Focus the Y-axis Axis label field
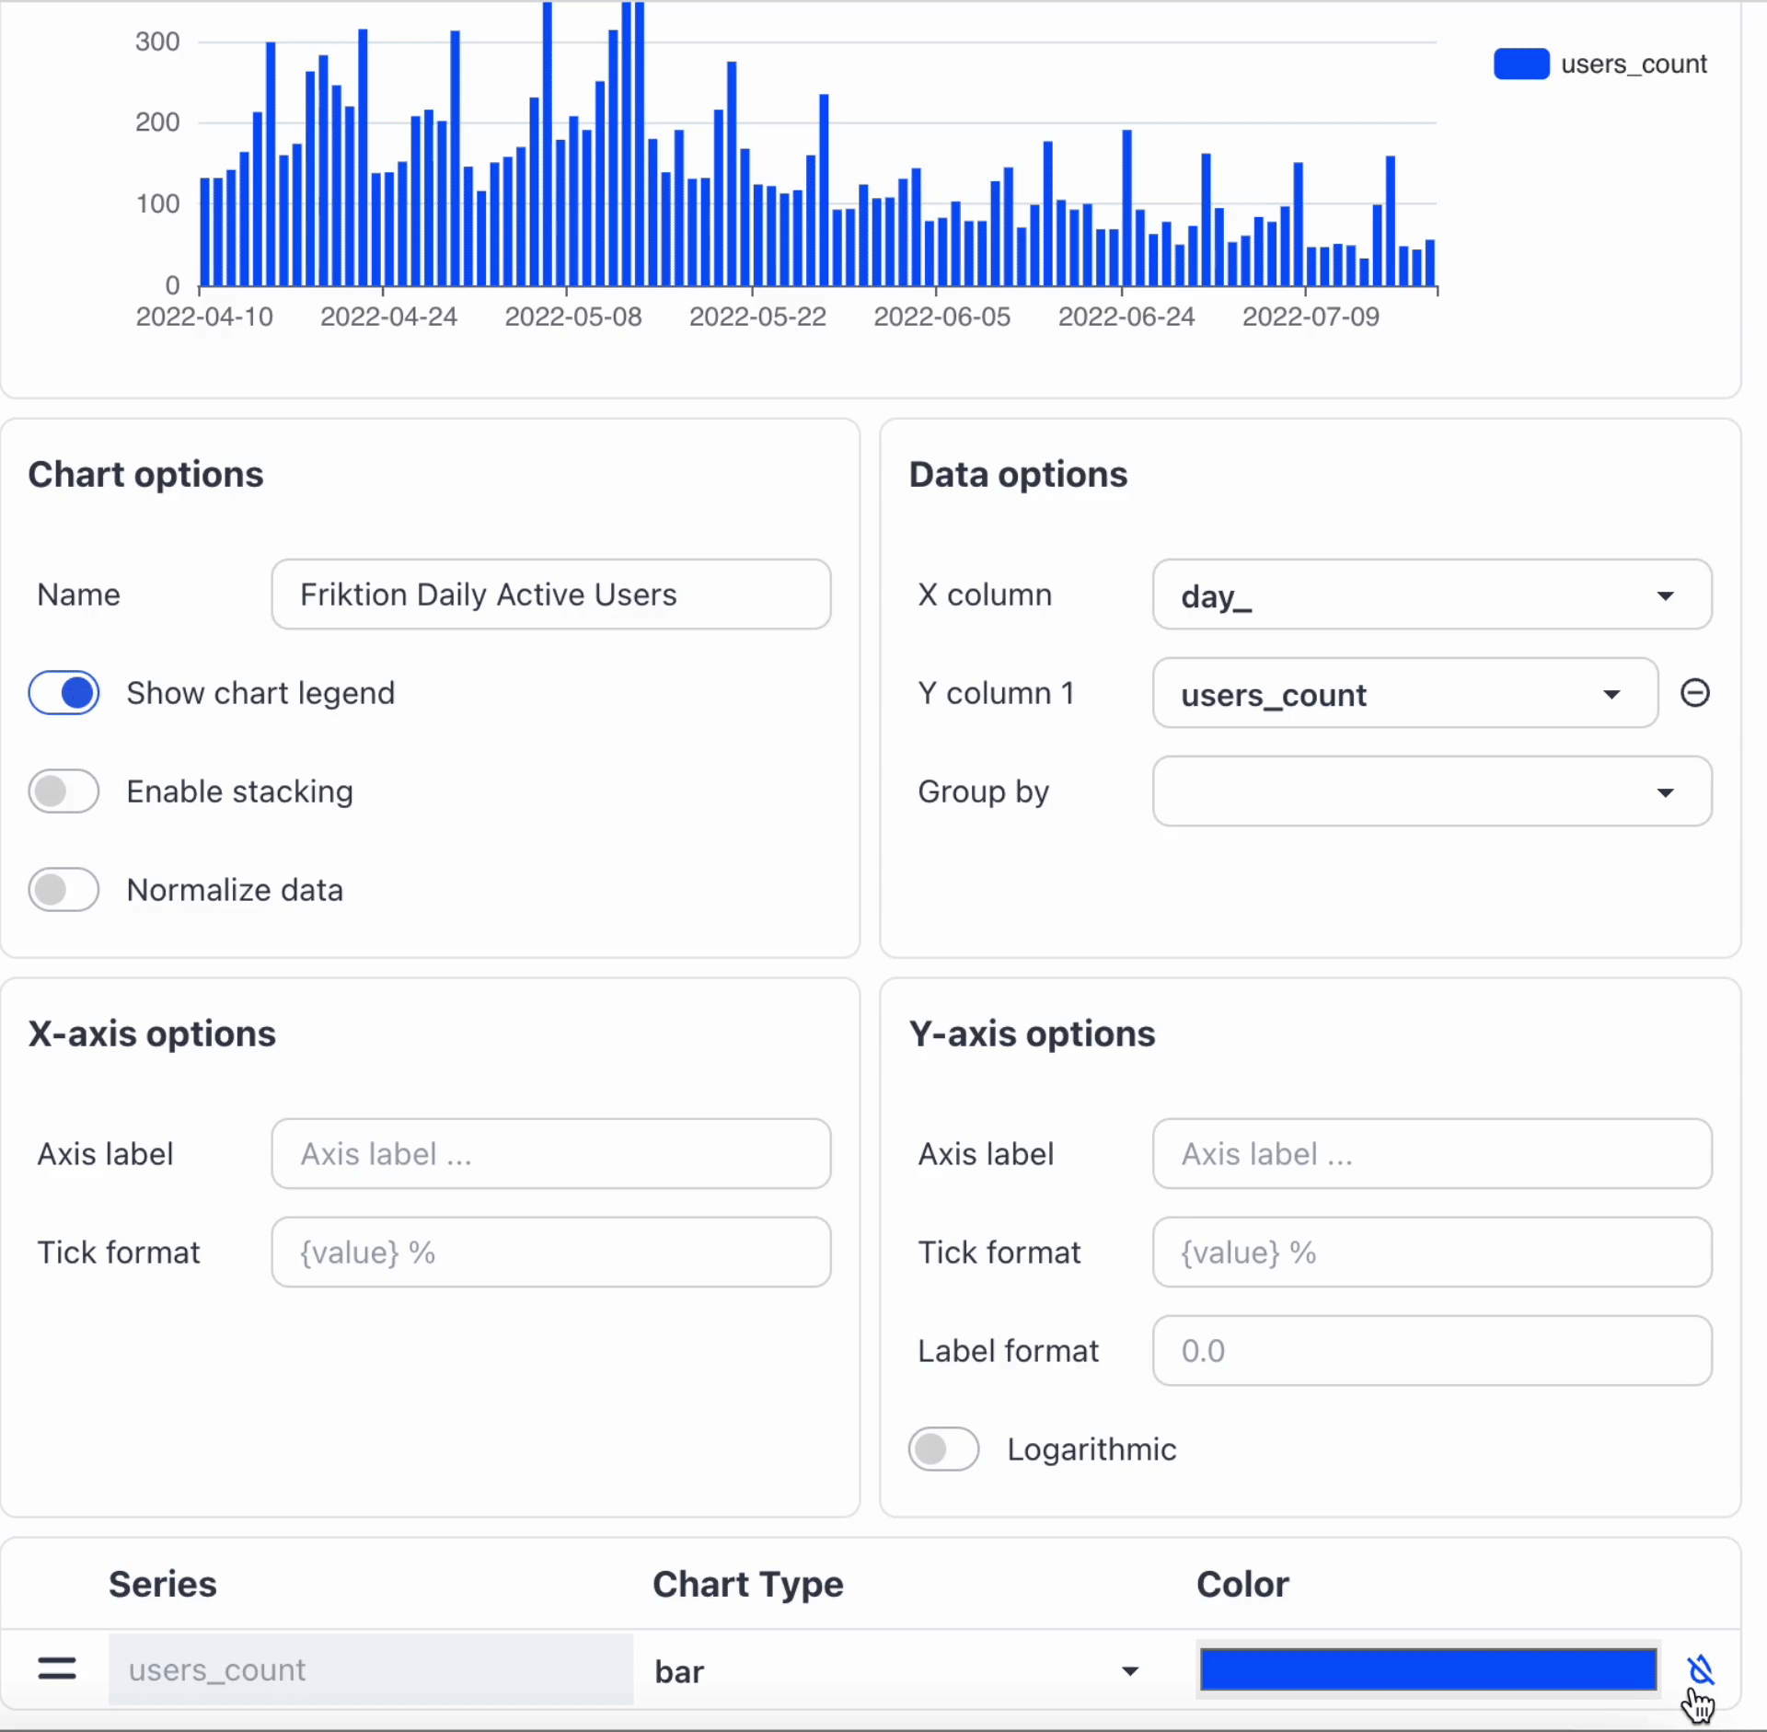The width and height of the screenshot is (1767, 1732). tap(1431, 1154)
